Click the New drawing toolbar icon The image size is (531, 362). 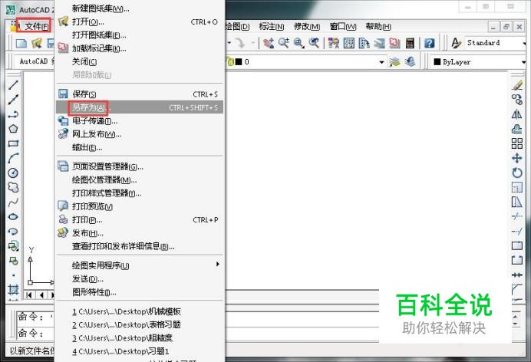tap(21, 43)
